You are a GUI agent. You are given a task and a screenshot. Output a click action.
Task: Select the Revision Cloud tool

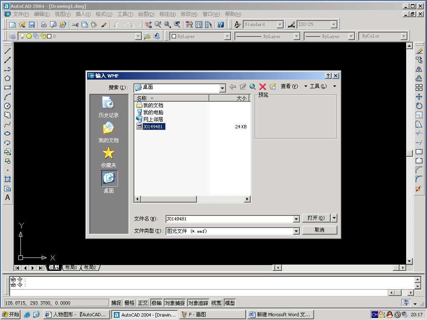(8, 115)
